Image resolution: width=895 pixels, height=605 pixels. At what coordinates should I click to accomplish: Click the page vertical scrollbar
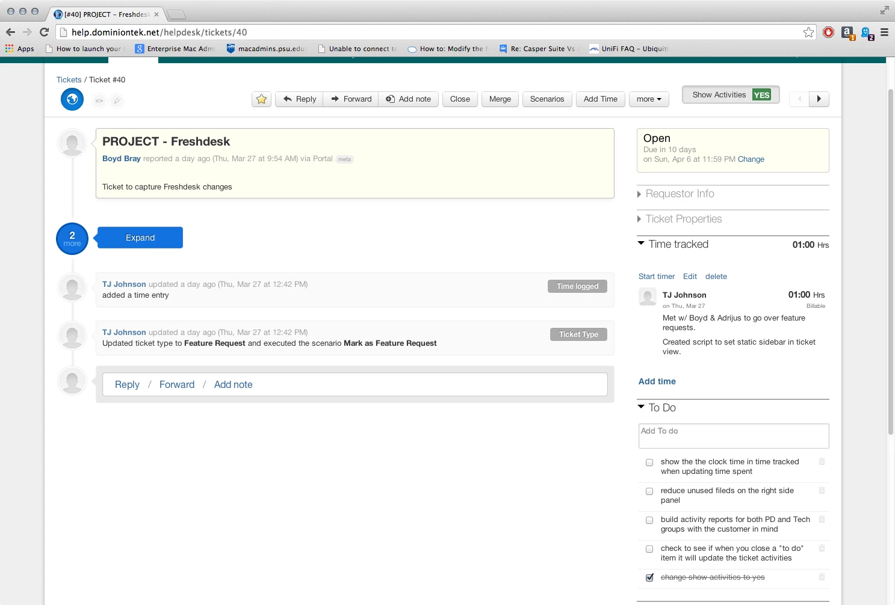tap(891, 262)
